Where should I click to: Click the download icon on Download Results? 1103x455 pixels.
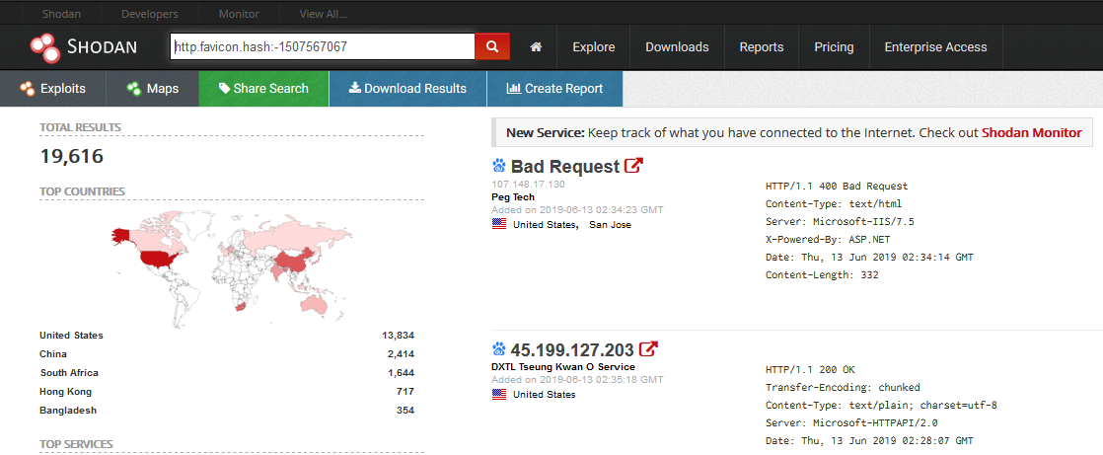pyautogui.click(x=354, y=88)
